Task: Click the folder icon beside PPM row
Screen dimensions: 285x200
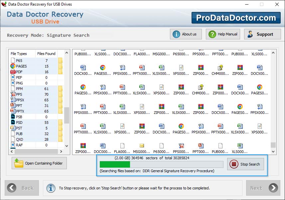Action: point(60,89)
